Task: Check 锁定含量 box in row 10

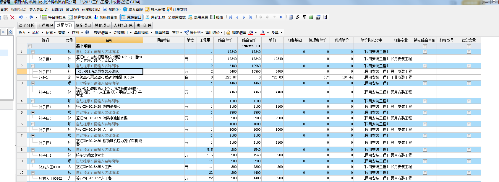Action: point(469,173)
